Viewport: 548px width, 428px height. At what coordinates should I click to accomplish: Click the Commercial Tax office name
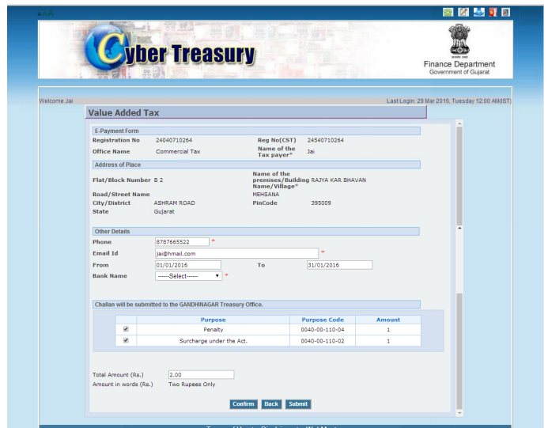click(x=178, y=151)
